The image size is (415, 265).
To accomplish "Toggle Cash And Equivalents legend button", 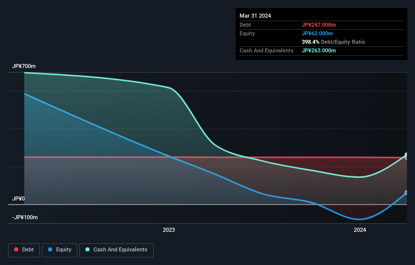I will 116,250.
